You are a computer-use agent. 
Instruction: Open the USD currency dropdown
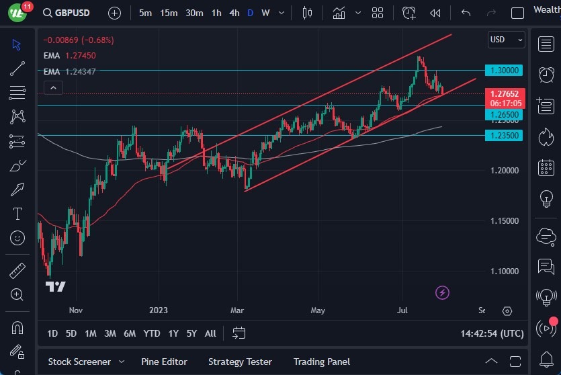pos(506,40)
